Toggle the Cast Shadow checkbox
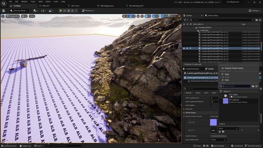263x148 pixels. pyautogui.click(x=211, y=106)
